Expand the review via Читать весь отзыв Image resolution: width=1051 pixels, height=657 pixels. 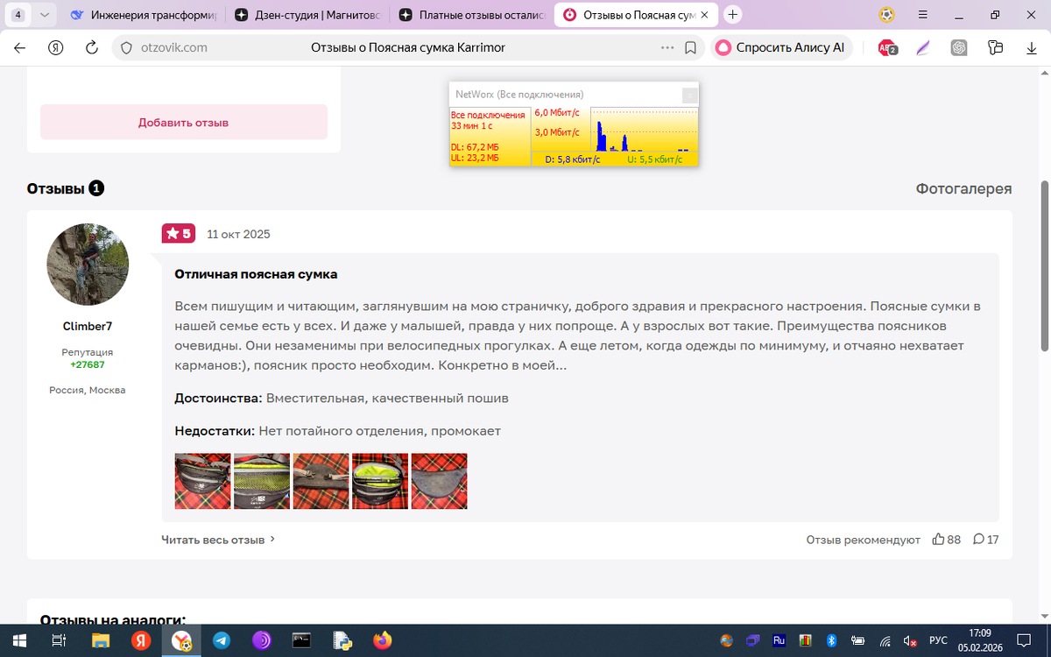(214, 540)
